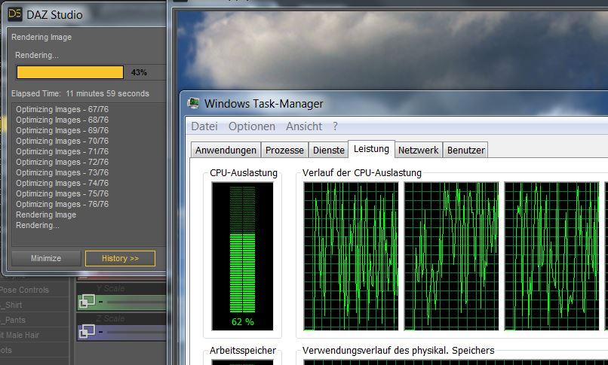
Task: Click the Y Scale link icon
Action: (x=87, y=301)
